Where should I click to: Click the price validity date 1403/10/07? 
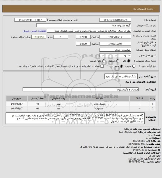115,44
